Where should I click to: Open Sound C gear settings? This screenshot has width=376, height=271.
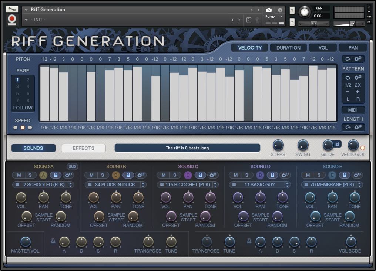coord(213,175)
